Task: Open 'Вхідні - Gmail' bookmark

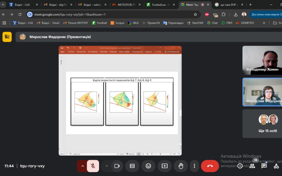Action: pos(48,23)
